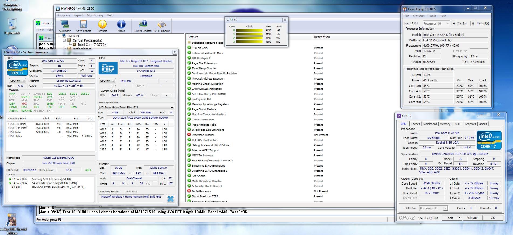Open the CPU #0 selector dropdown in System Summary

pyautogui.click(x=17, y=81)
